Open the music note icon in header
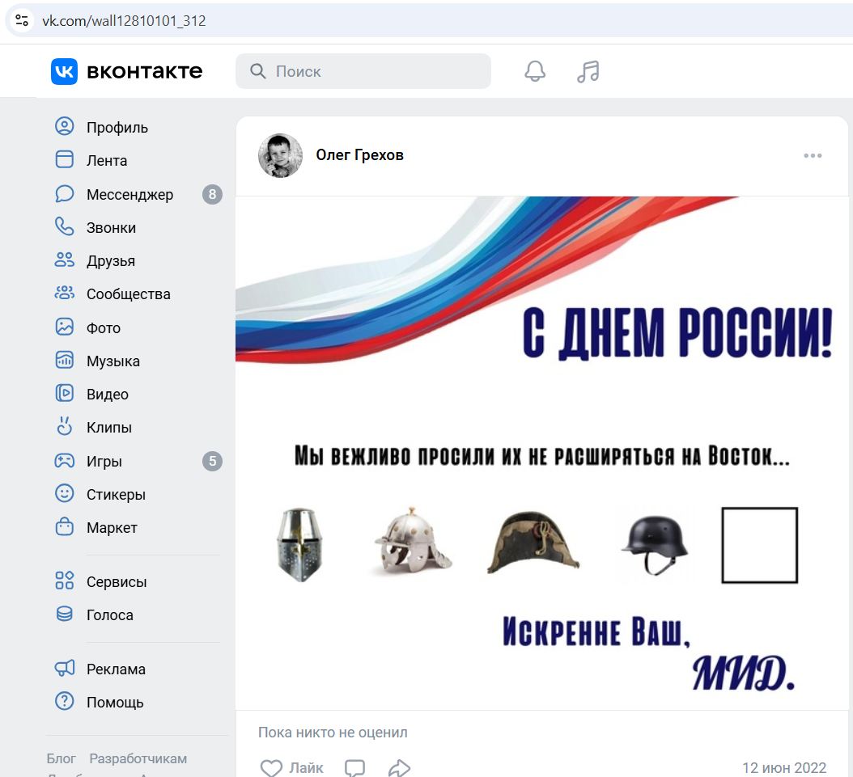 click(x=588, y=71)
